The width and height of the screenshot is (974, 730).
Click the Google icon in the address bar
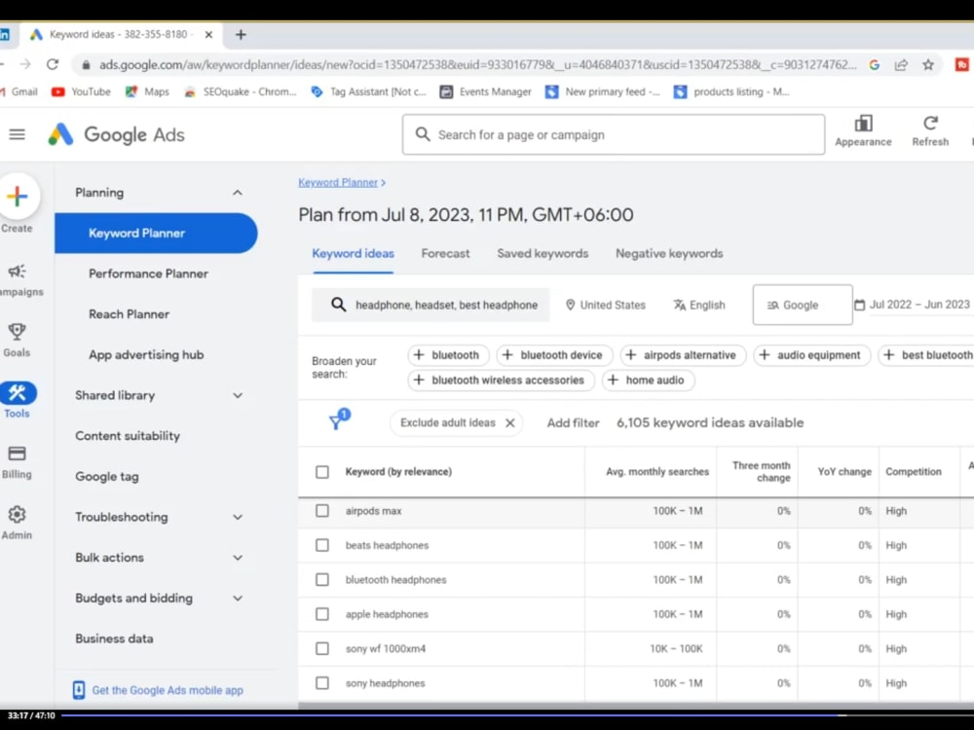point(874,64)
